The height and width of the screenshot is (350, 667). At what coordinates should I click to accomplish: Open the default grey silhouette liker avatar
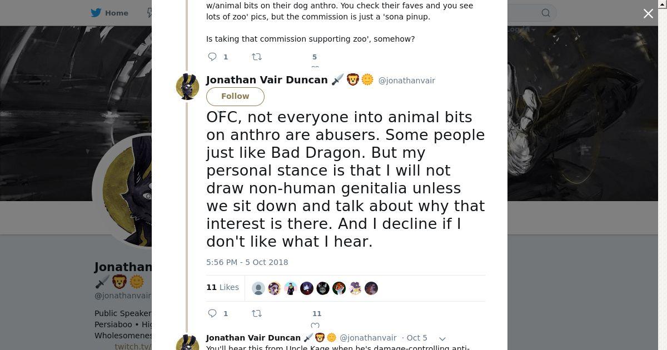click(258, 288)
